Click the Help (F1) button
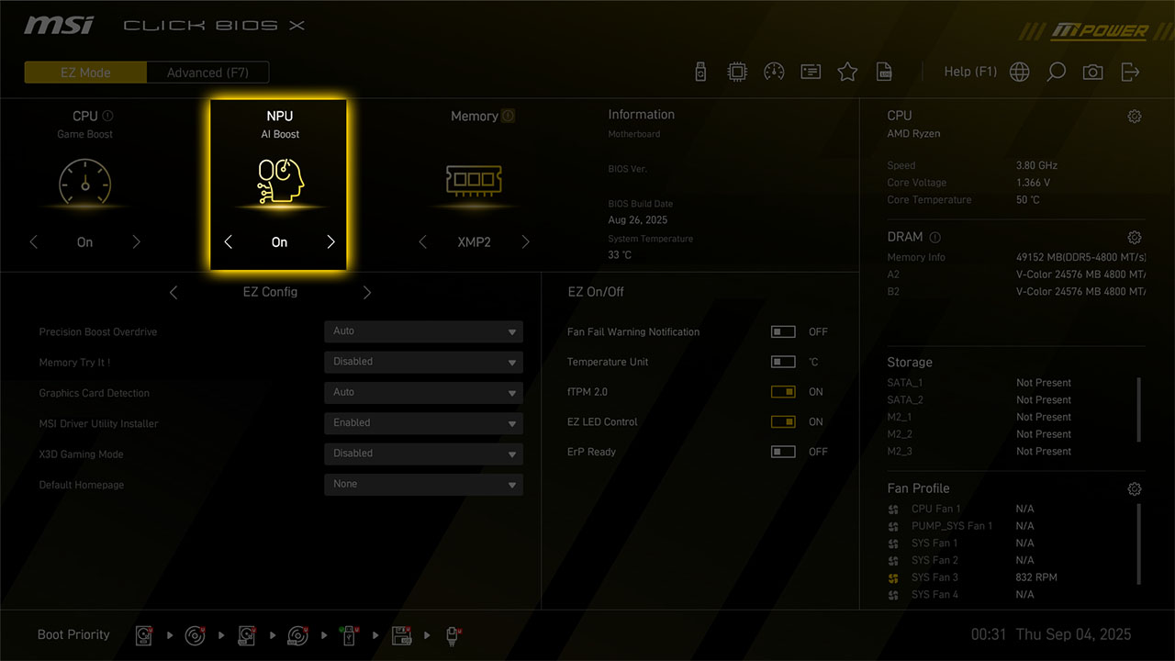The width and height of the screenshot is (1175, 661). 970,72
